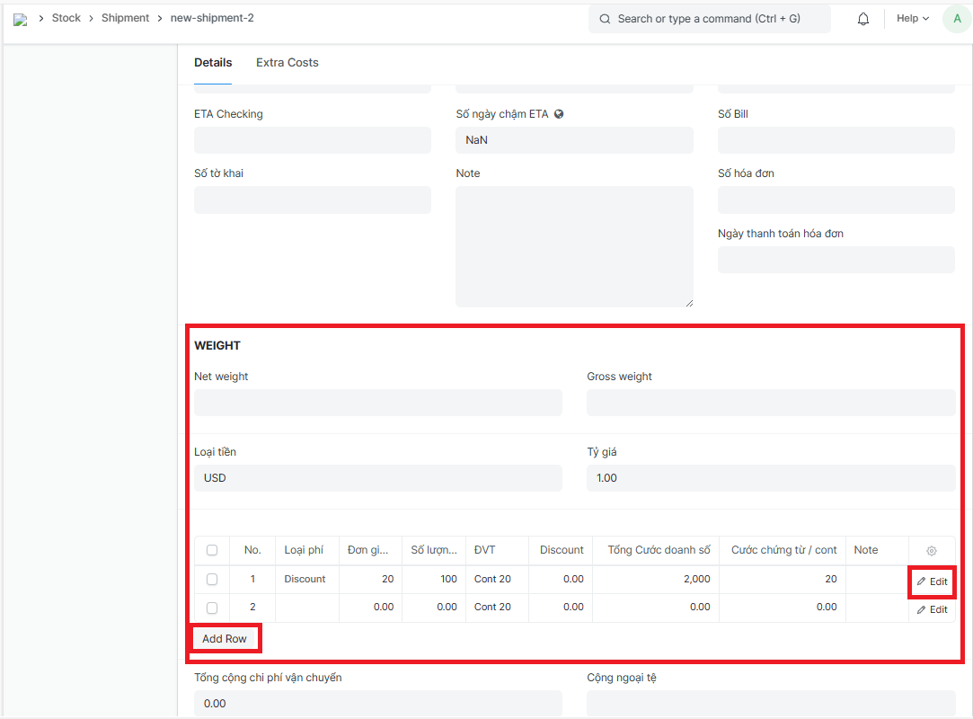
Task: Expand the Help dropdown menu
Action: pos(913,19)
